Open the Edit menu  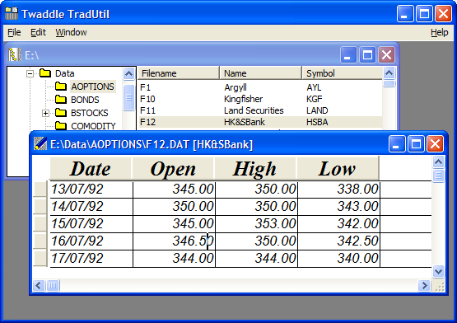[38, 32]
